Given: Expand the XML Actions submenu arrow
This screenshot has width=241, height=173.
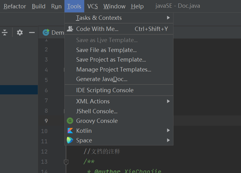Looking at the screenshot, I should 168,101.
